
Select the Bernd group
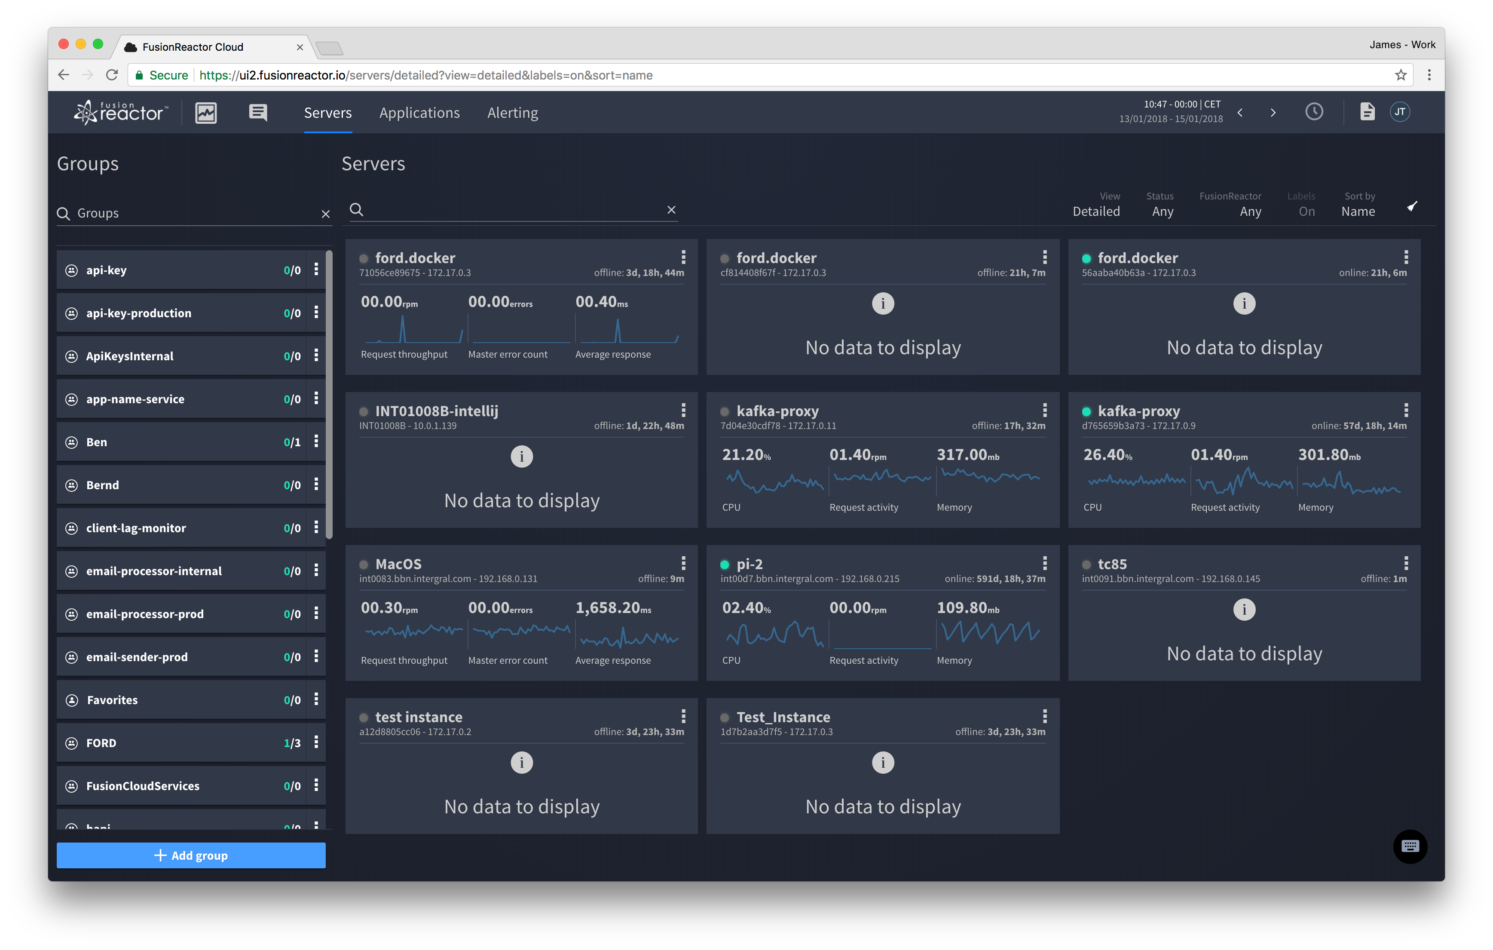click(x=190, y=484)
